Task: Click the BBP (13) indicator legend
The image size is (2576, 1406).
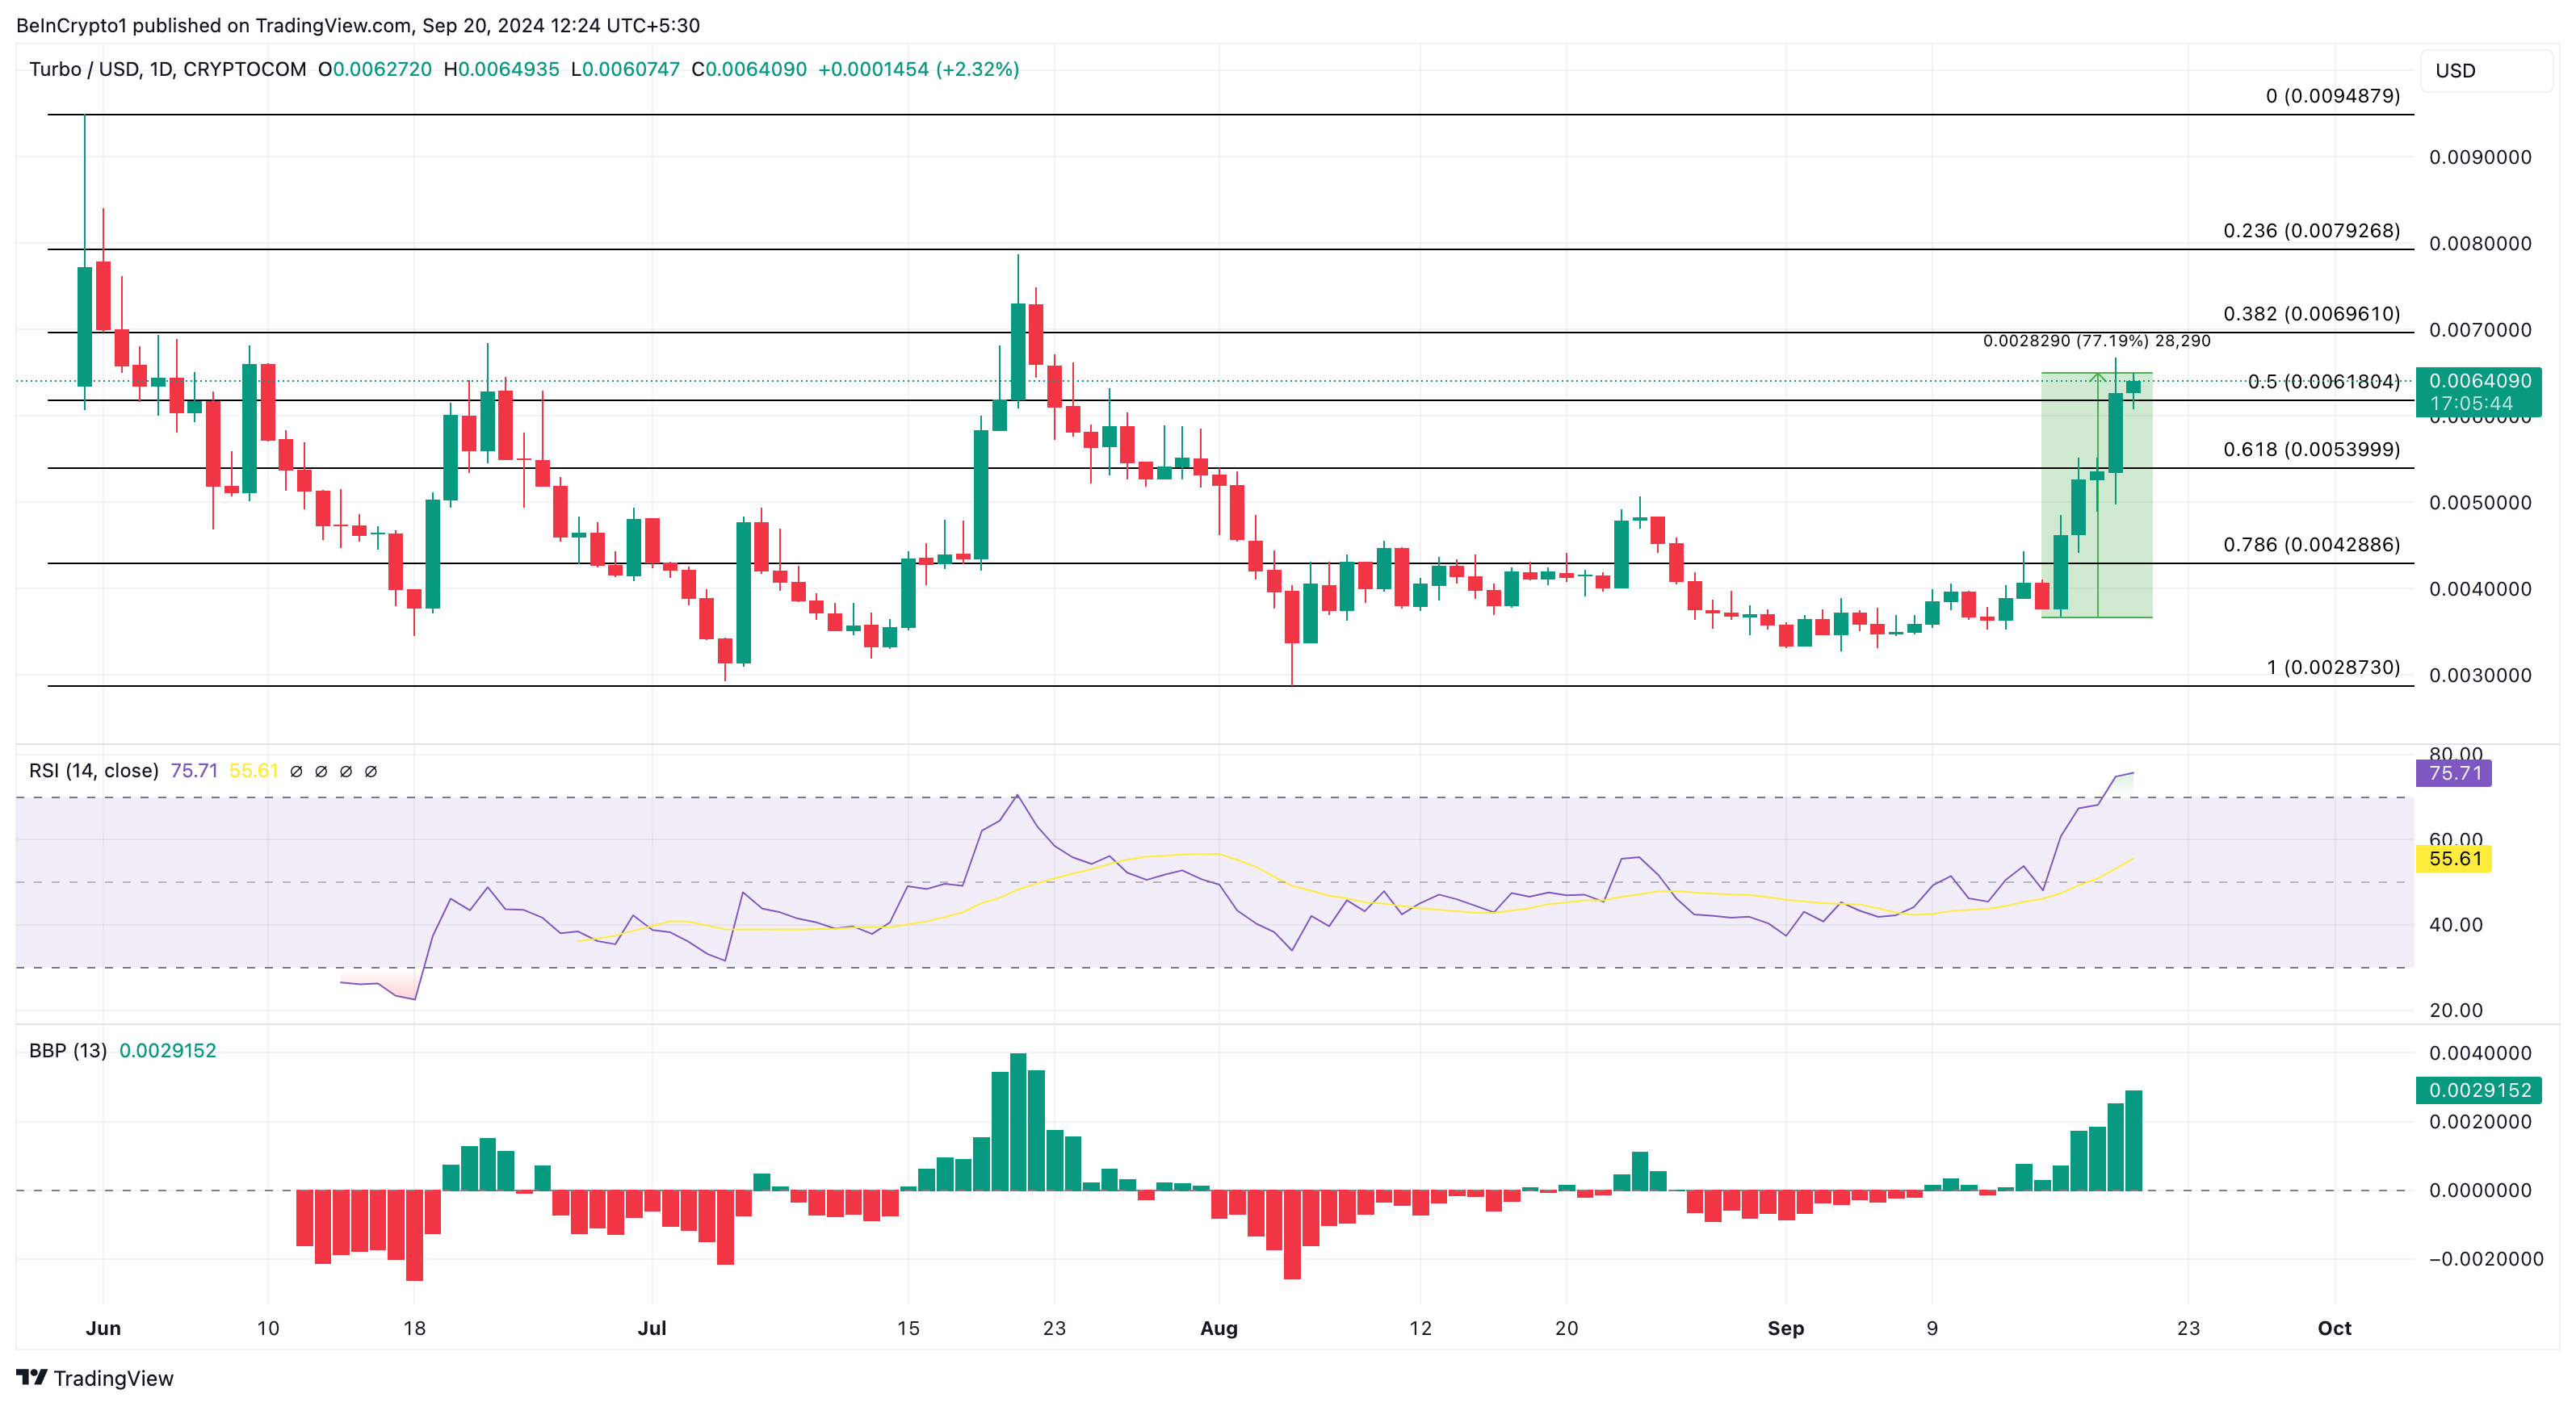Action: coord(68,1050)
